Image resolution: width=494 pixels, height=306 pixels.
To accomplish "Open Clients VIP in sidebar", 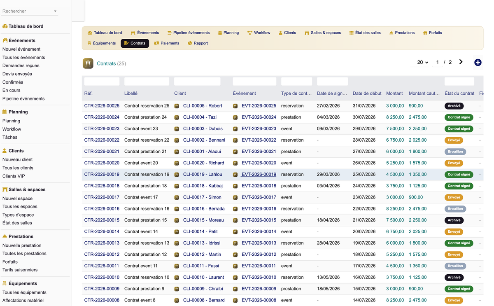I will [x=14, y=176].
